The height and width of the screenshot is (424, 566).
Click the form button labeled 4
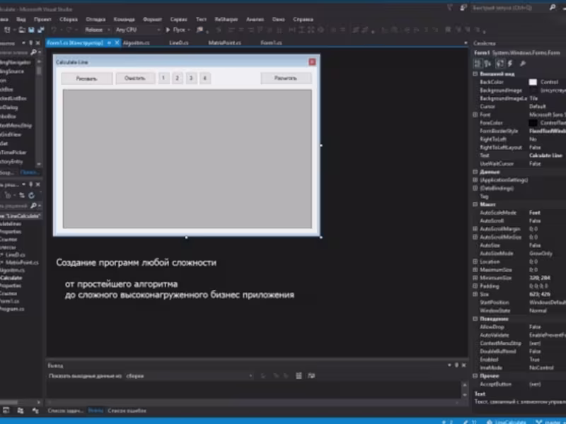[205, 78]
